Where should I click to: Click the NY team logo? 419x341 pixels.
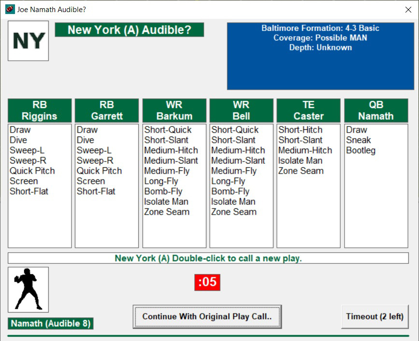coord(28,41)
